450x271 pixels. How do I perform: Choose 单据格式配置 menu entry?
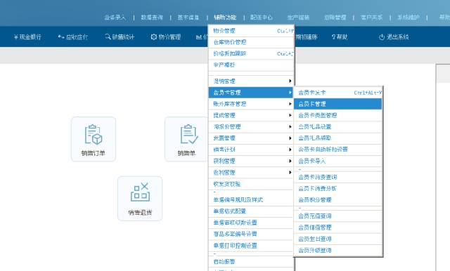[252, 211]
